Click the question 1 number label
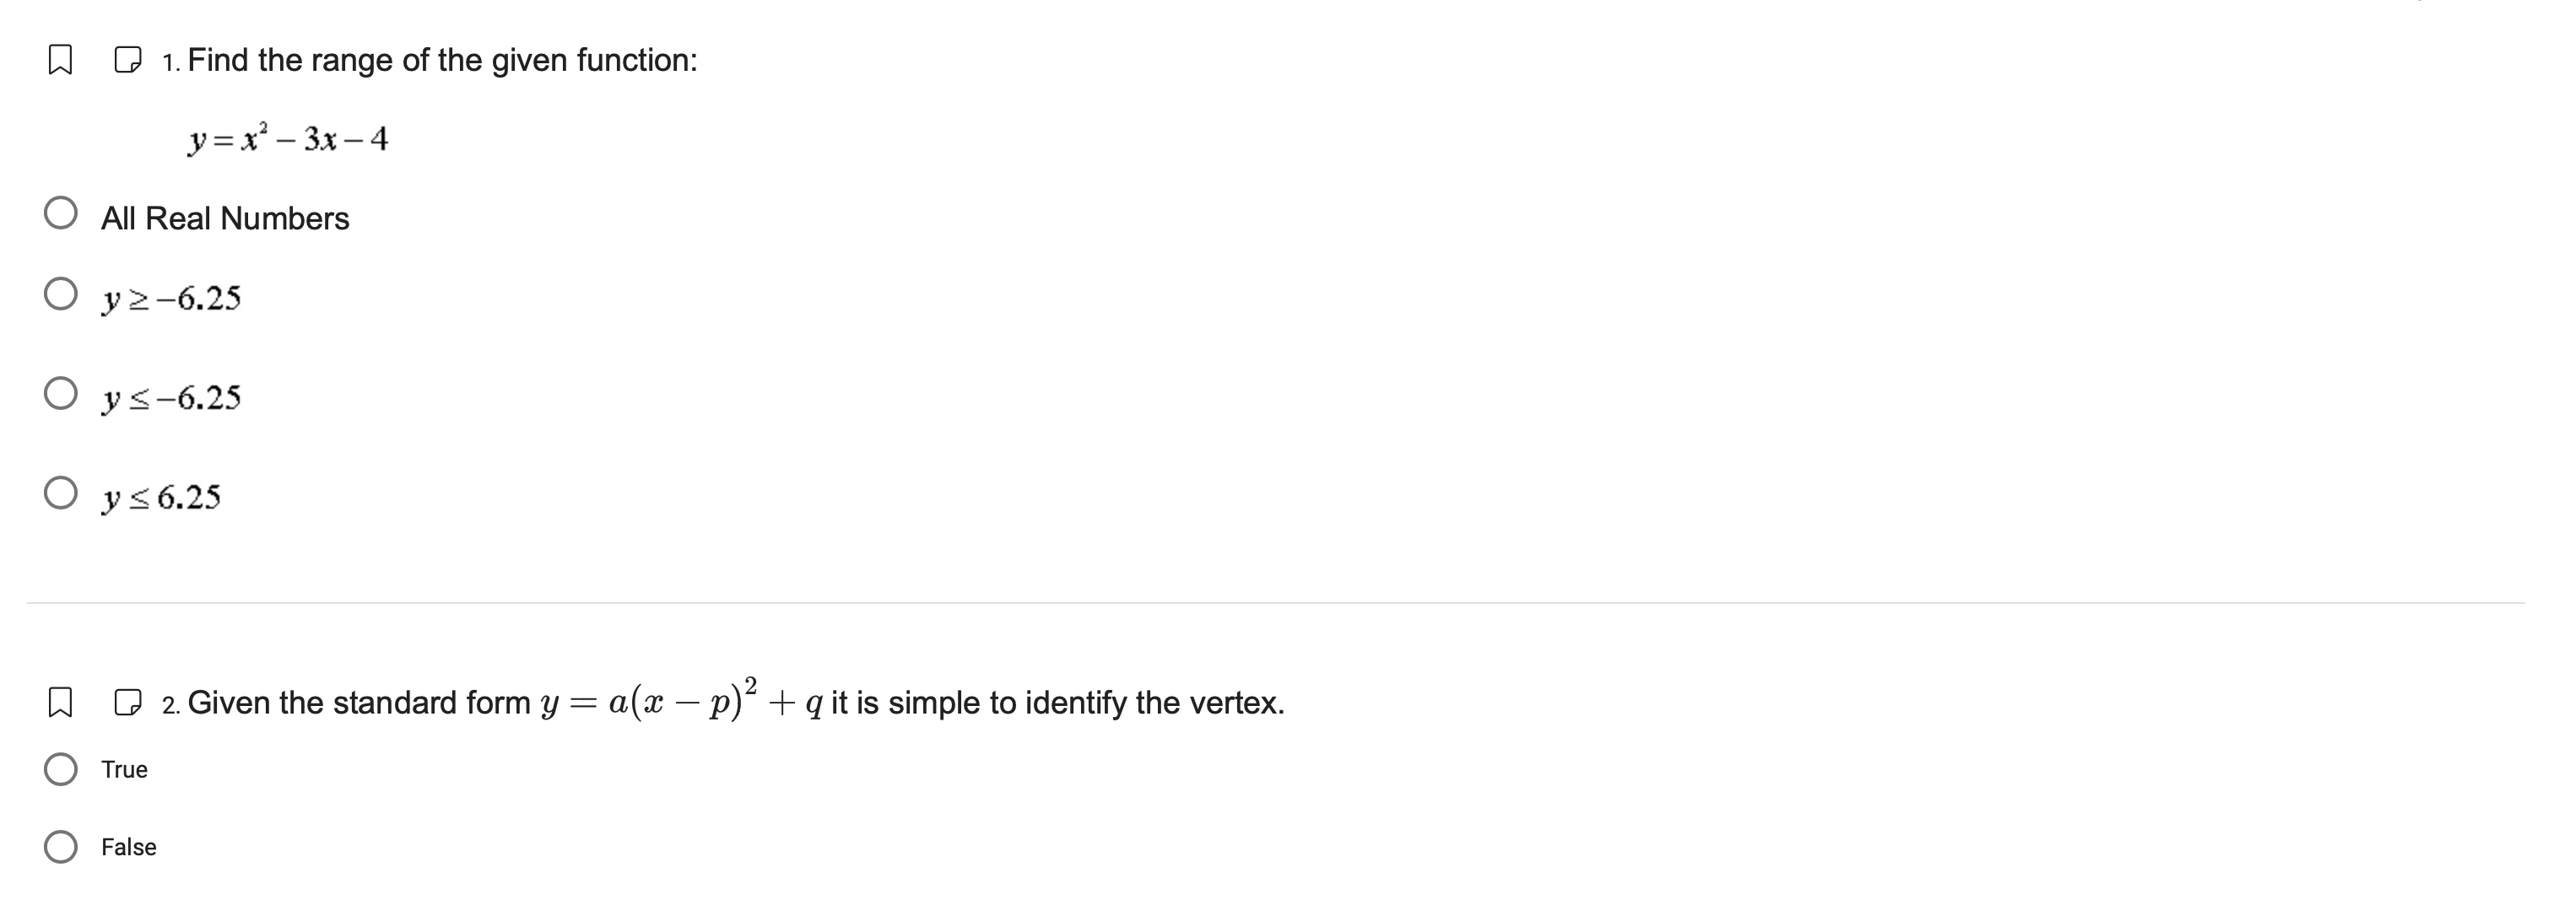 click(170, 59)
